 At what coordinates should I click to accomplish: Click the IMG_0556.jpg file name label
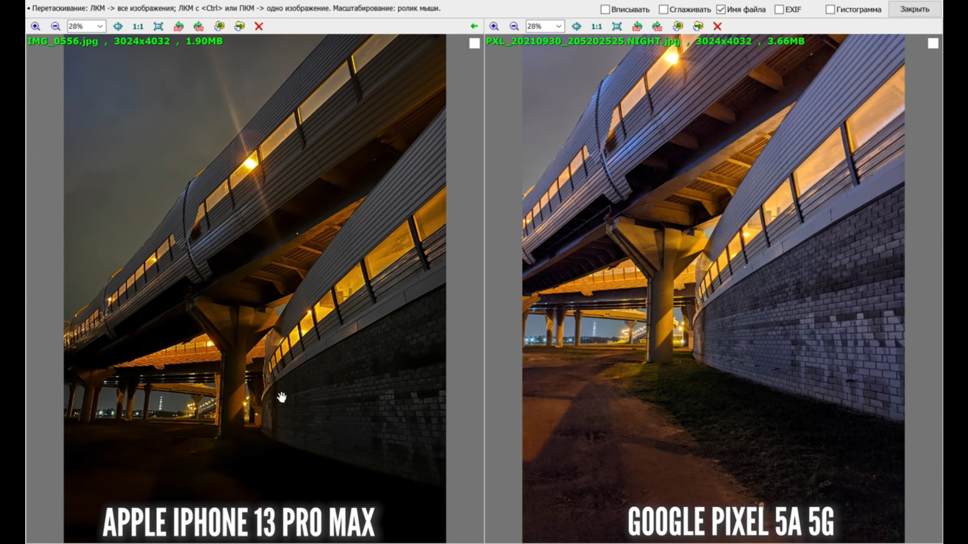63,41
